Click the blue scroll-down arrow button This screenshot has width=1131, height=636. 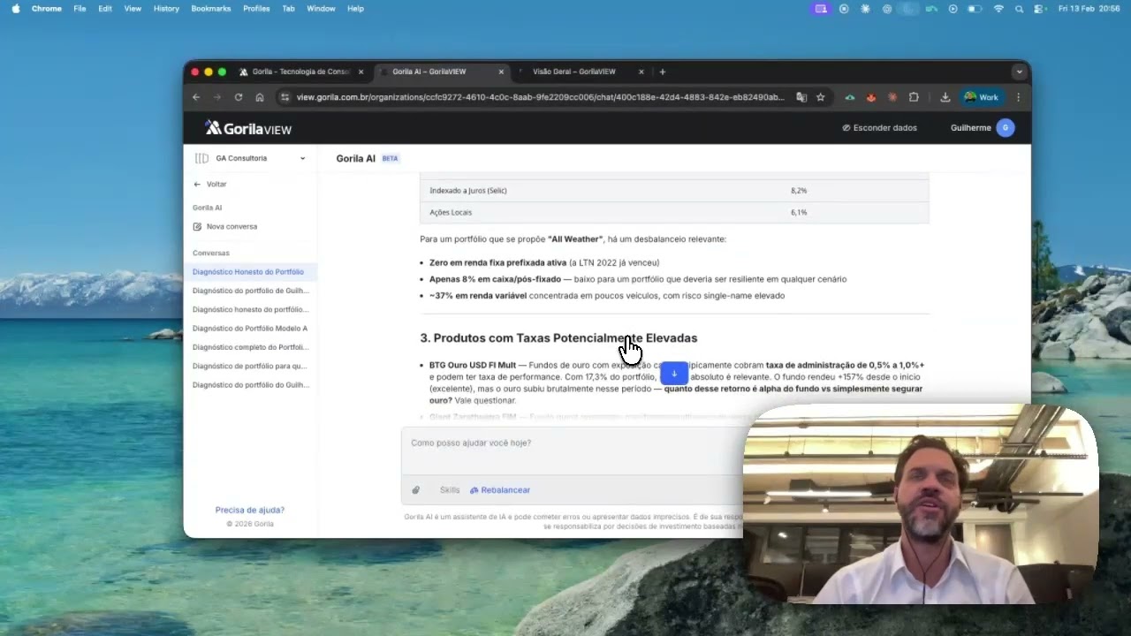674,374
